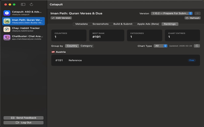Group rankings by Category
The height and width of the screenshot is (127, 204).
click(x=86, y=46)
